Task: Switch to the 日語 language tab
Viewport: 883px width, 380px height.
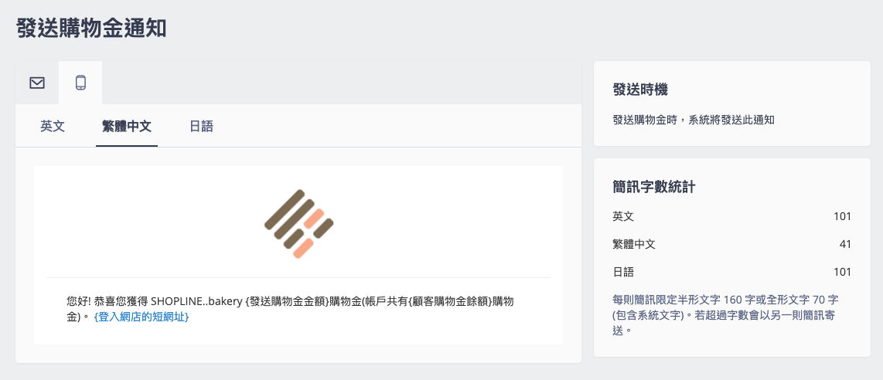Action: click(201, 126)
